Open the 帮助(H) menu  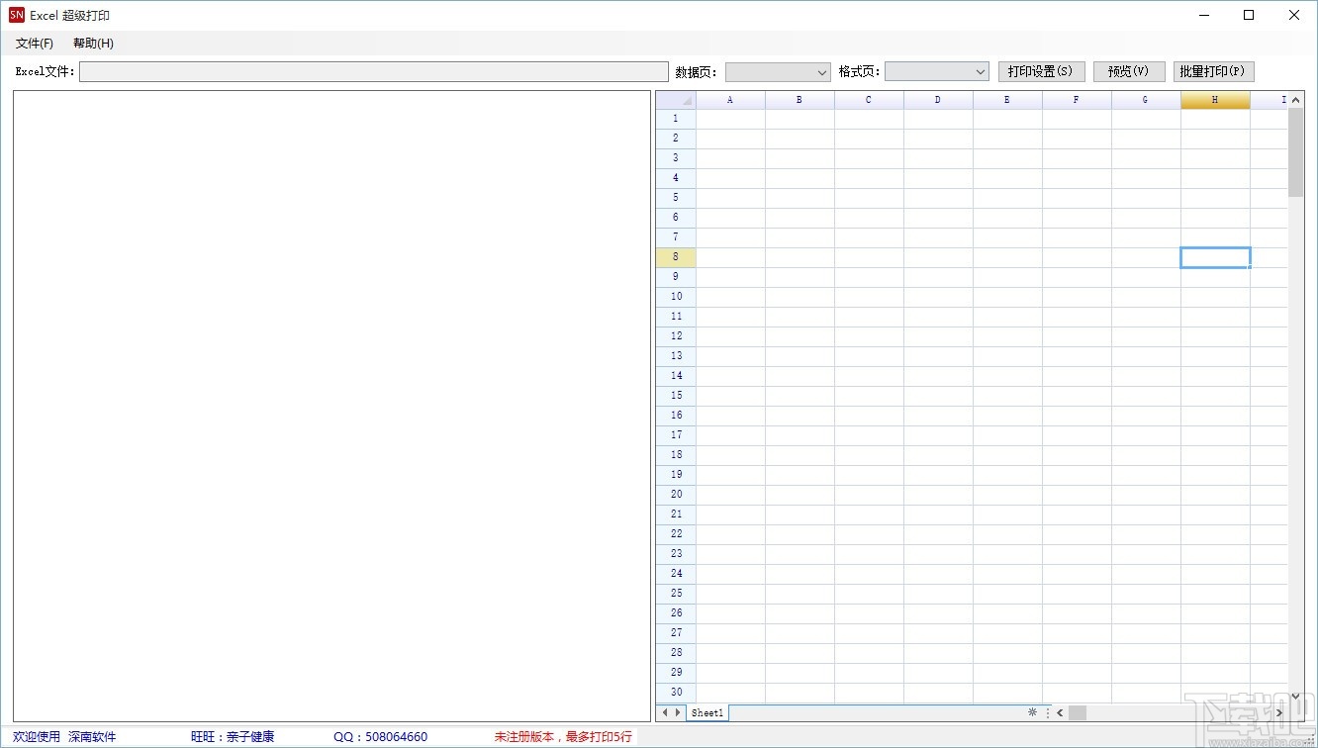point(93,44)
